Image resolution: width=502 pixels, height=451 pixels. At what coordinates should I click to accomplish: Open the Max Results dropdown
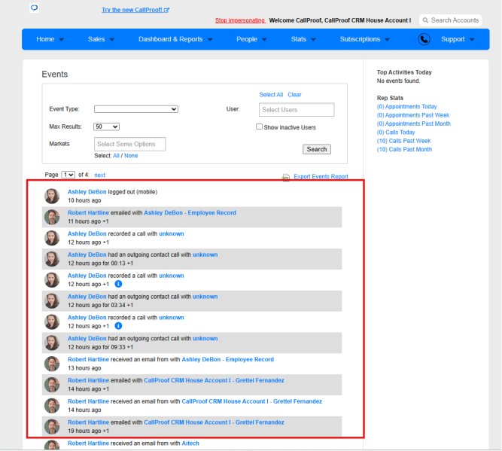point(106,126)
